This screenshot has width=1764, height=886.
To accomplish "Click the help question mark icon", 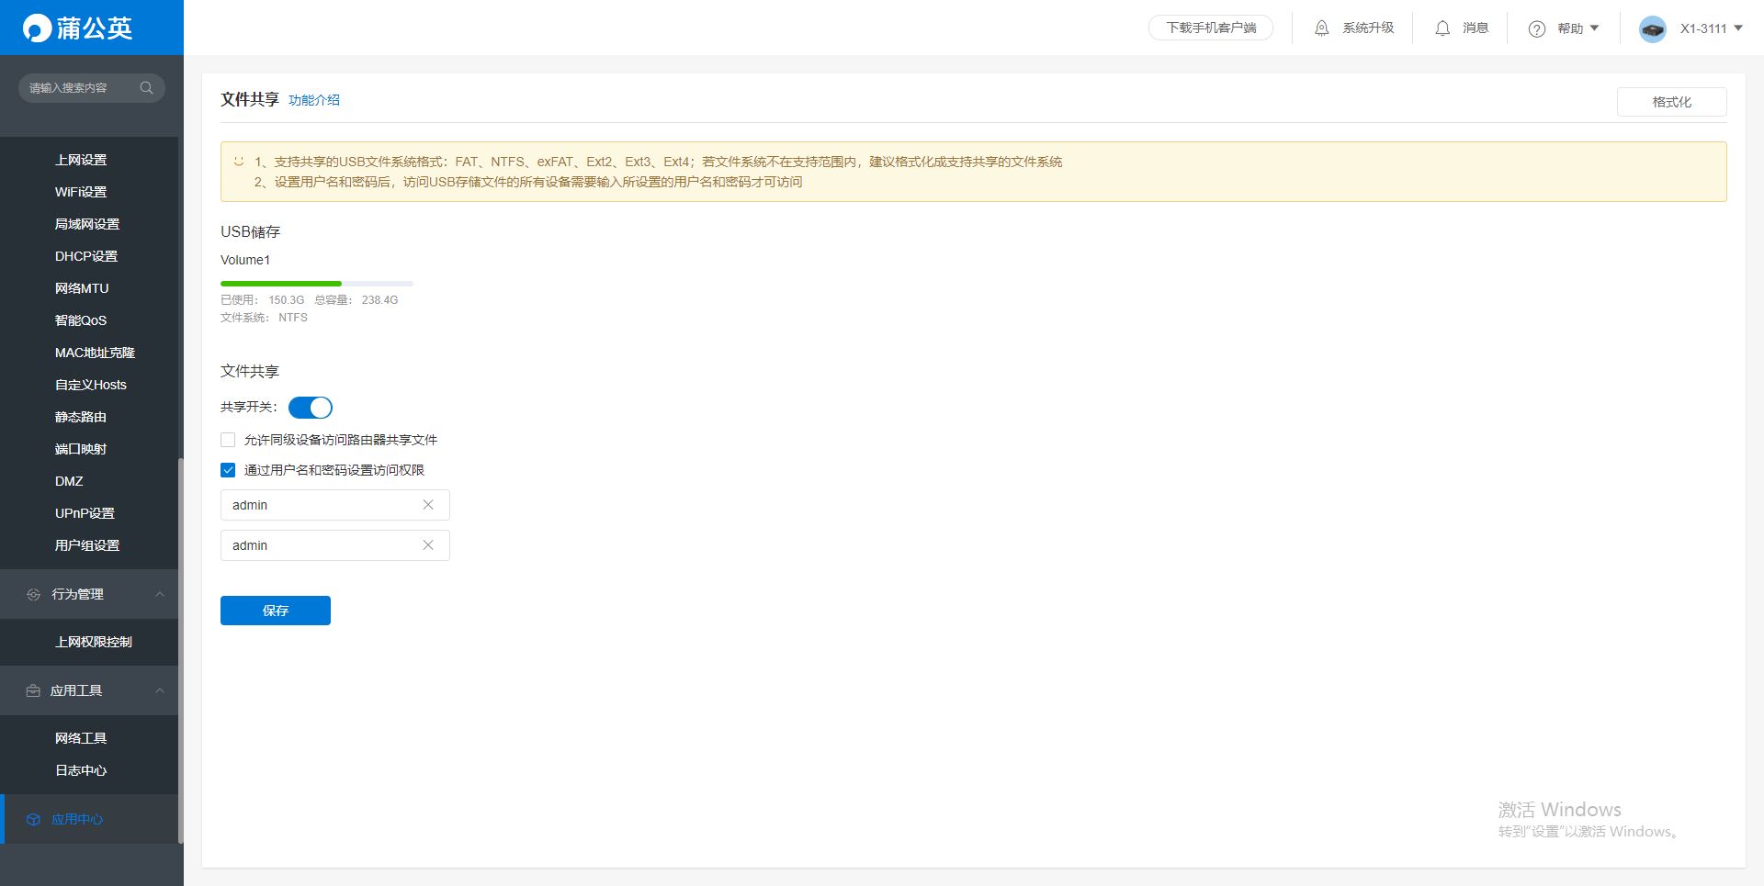I will tap(1537, 29).
